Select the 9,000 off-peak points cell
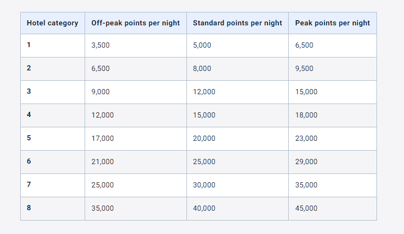 100,92
